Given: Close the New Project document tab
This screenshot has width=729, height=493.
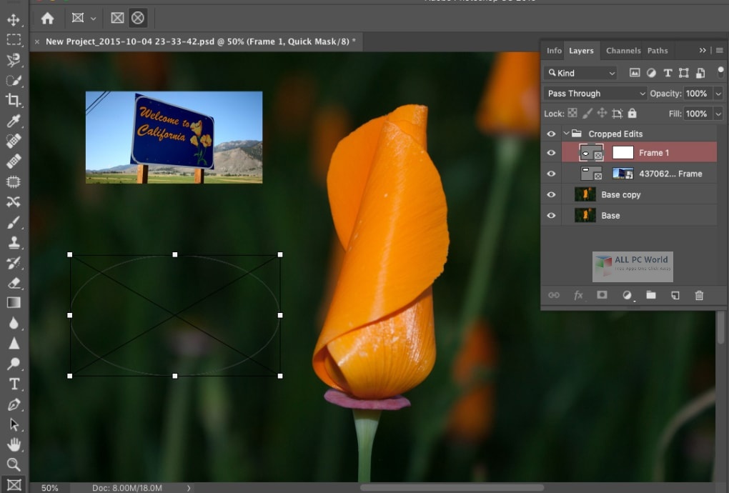Looking at the screenshot, I should [36, 42].
